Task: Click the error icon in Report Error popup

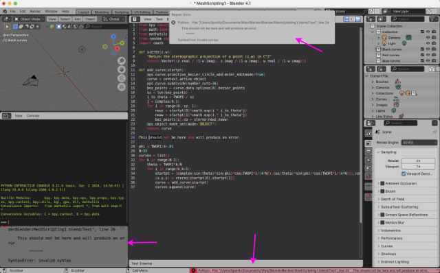Action: pos(173,23)
